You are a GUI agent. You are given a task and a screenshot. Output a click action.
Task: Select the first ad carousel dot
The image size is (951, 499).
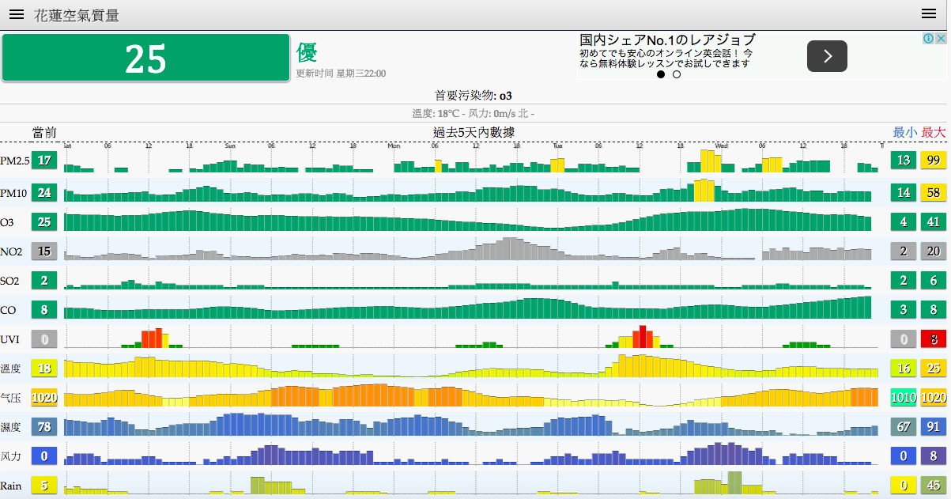pyautogui.click(x=661, y=74)
